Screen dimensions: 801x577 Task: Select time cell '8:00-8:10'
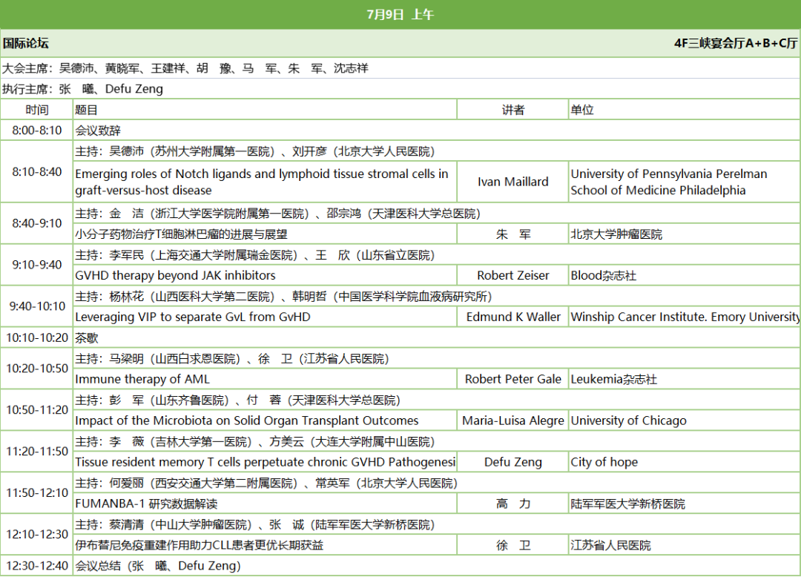pyautogui.click(x=37, y=131)
